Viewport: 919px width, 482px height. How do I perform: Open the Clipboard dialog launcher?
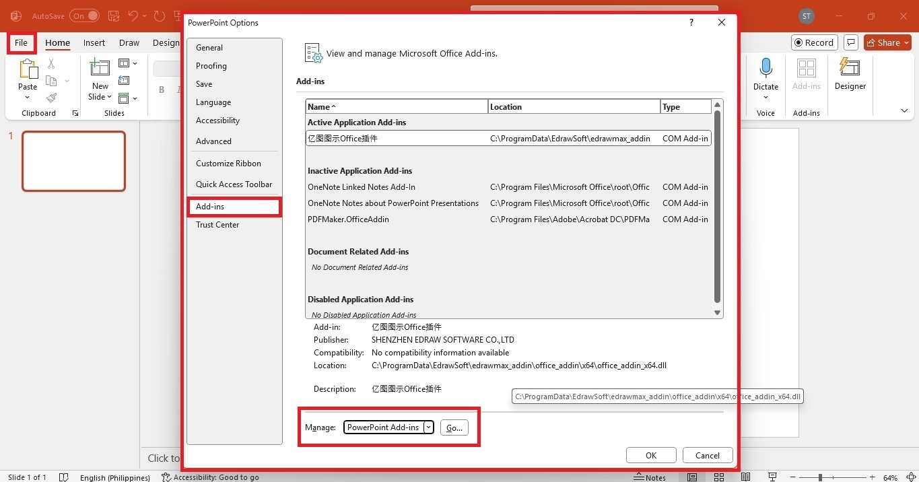(75, 113)
